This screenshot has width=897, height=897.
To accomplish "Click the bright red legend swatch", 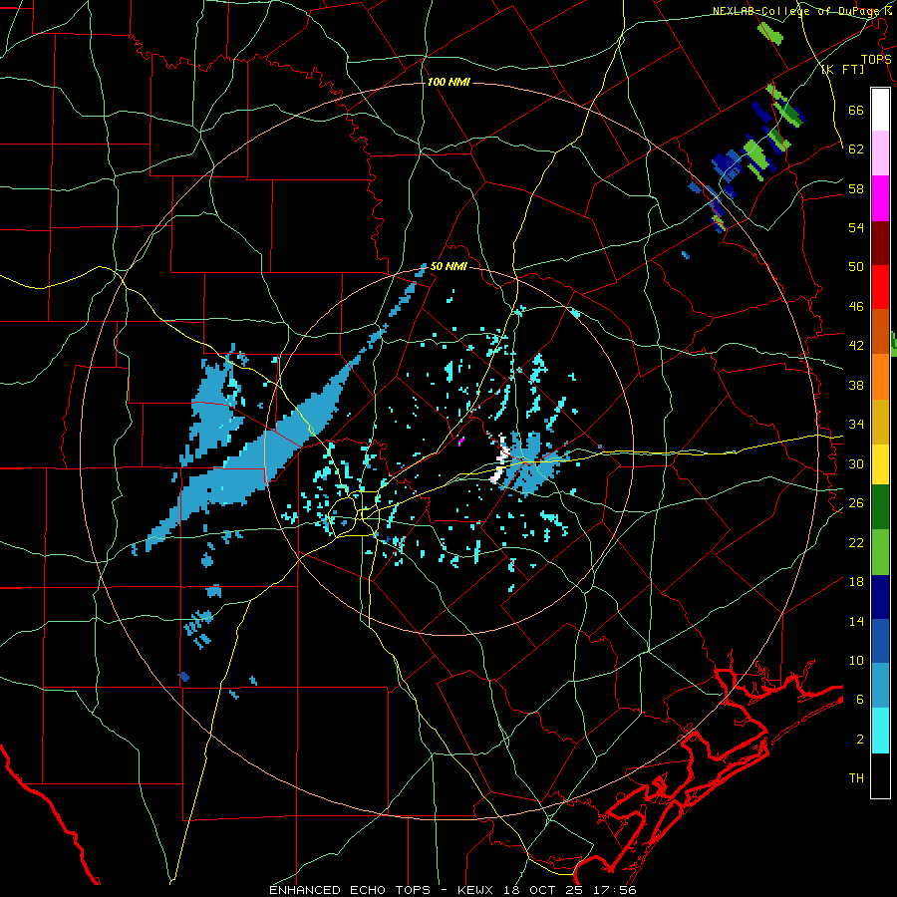I will click(880, 287).
